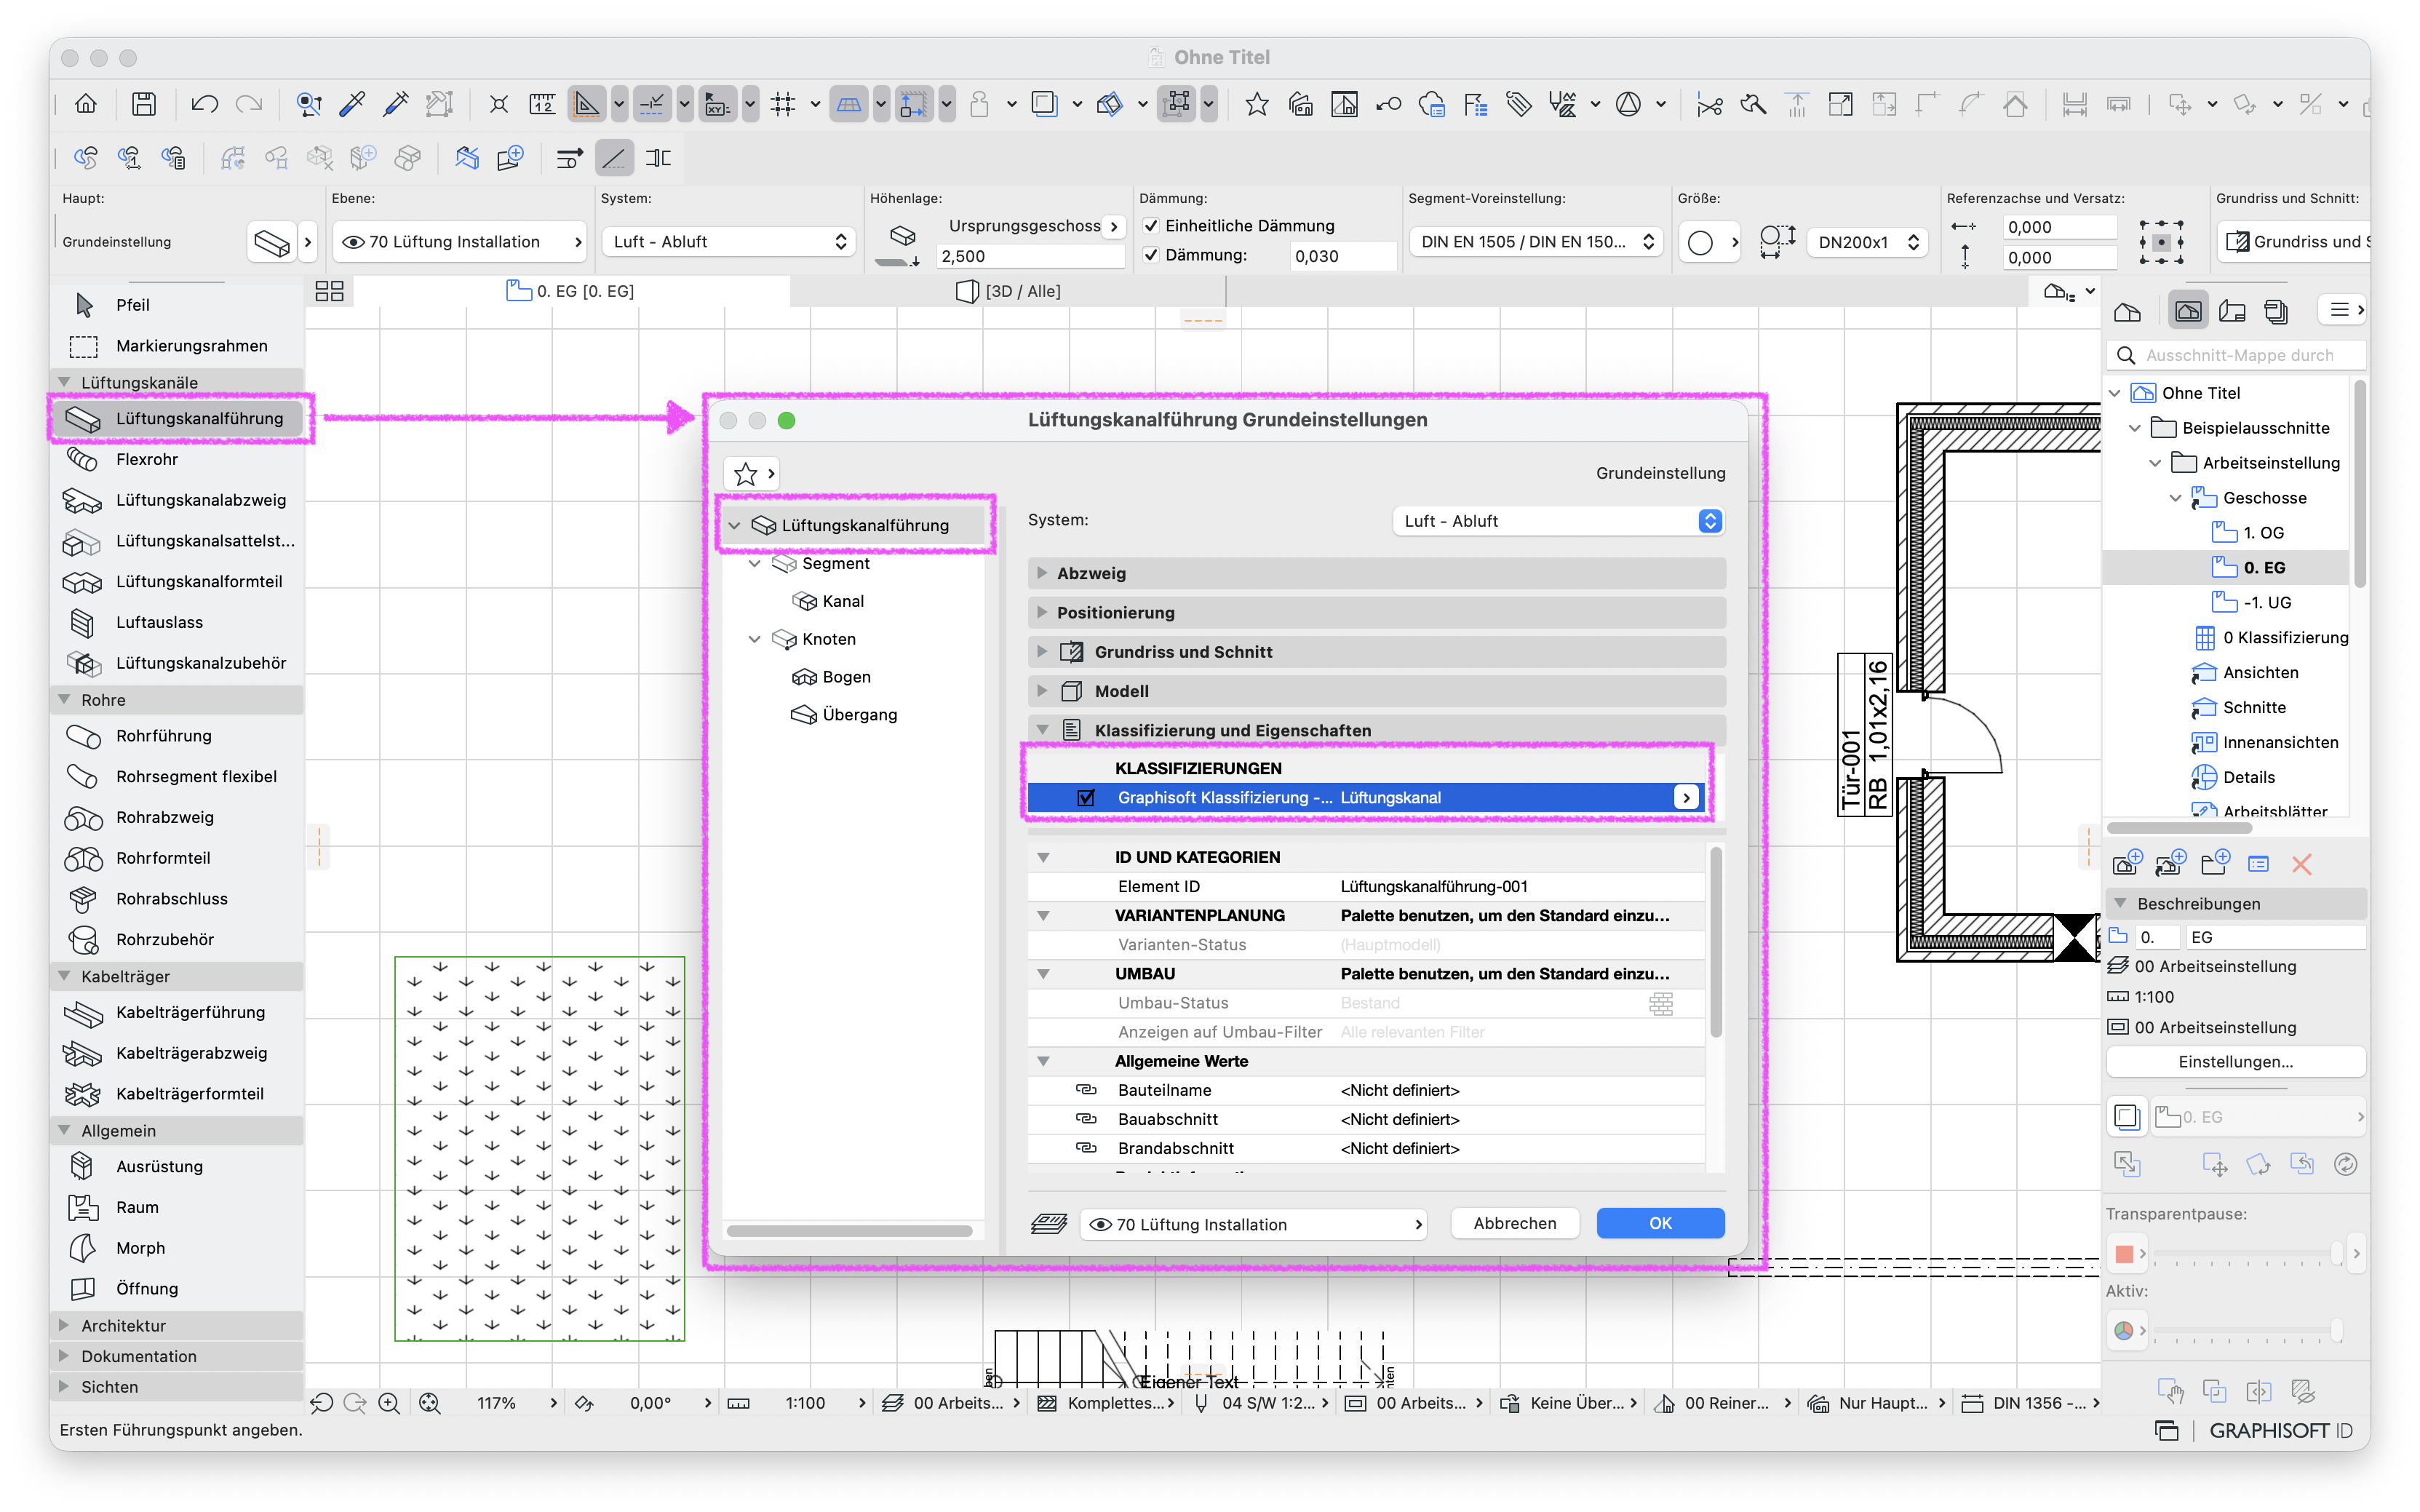Activate the Markierungsrahmen marquee tool

[x=191, y=345]
